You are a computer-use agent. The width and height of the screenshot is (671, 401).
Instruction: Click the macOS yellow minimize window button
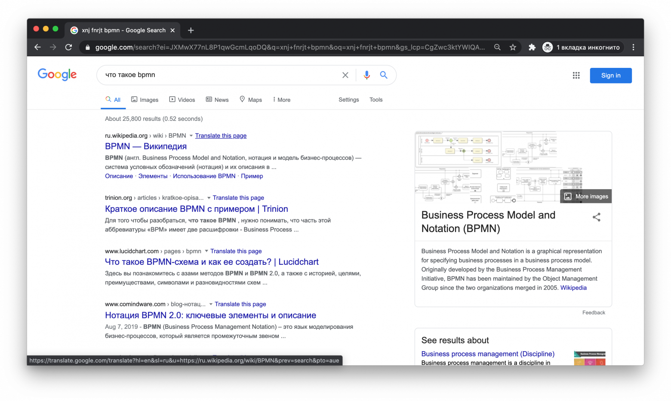[x=46, y=29]
